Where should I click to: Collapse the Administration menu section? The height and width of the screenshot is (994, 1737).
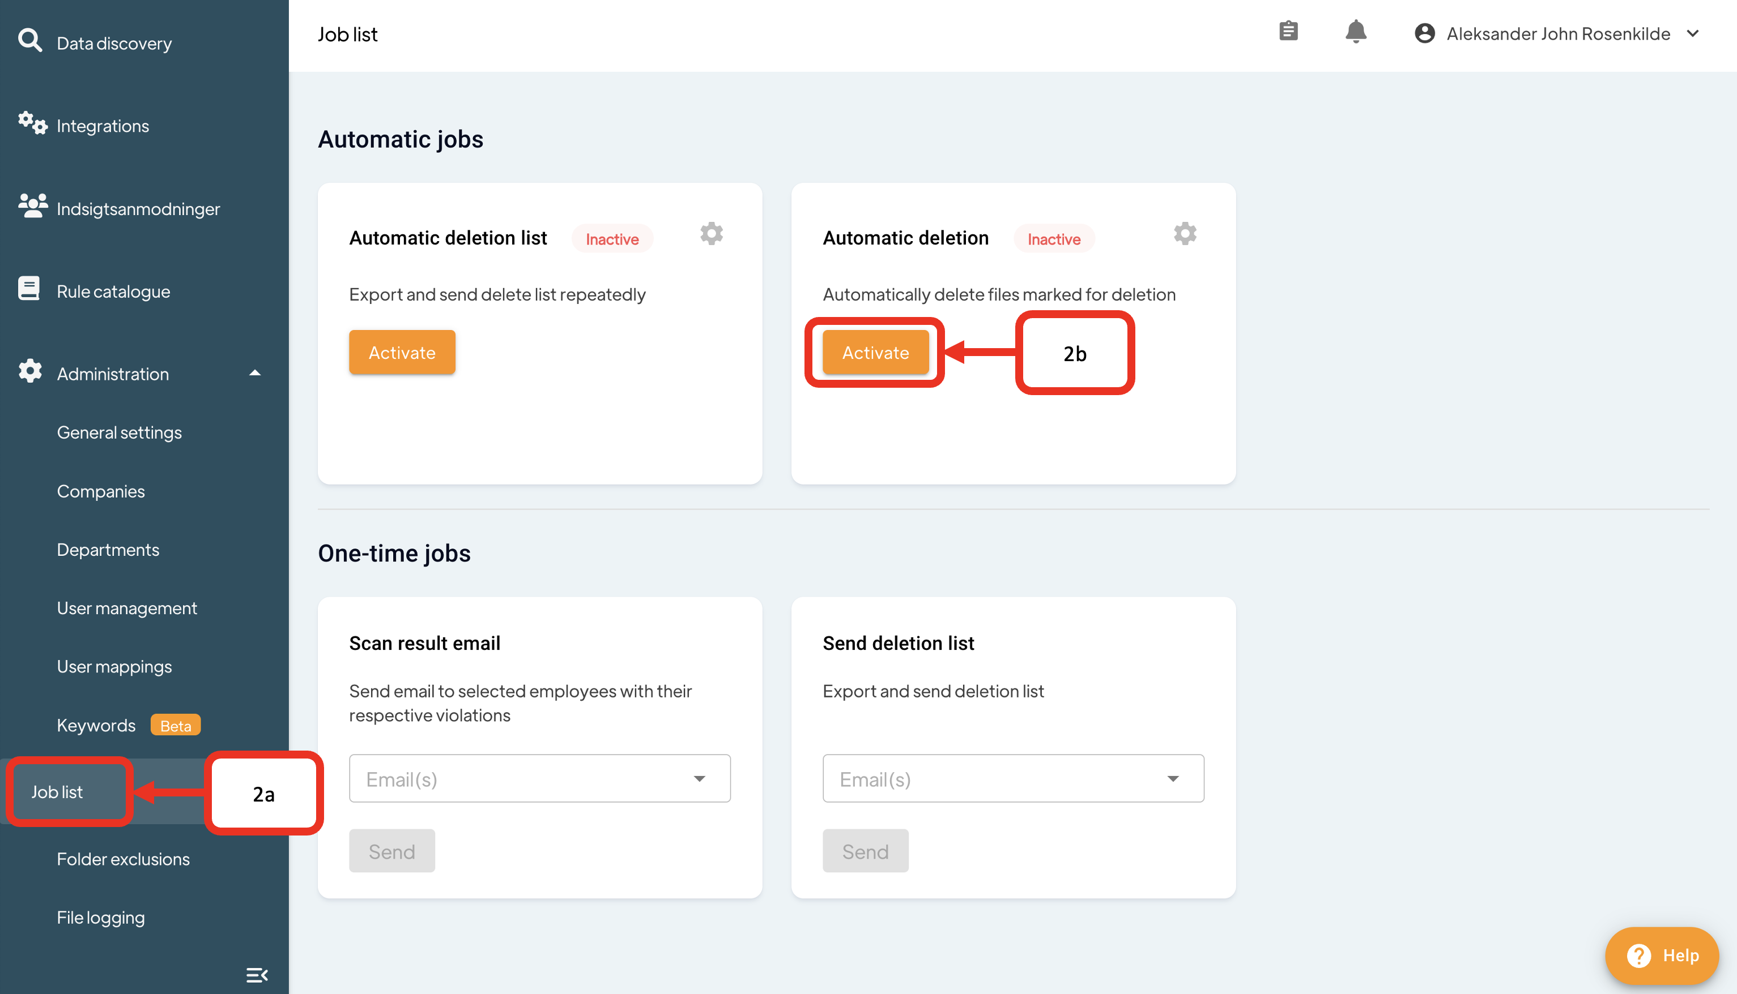point(255,374)
